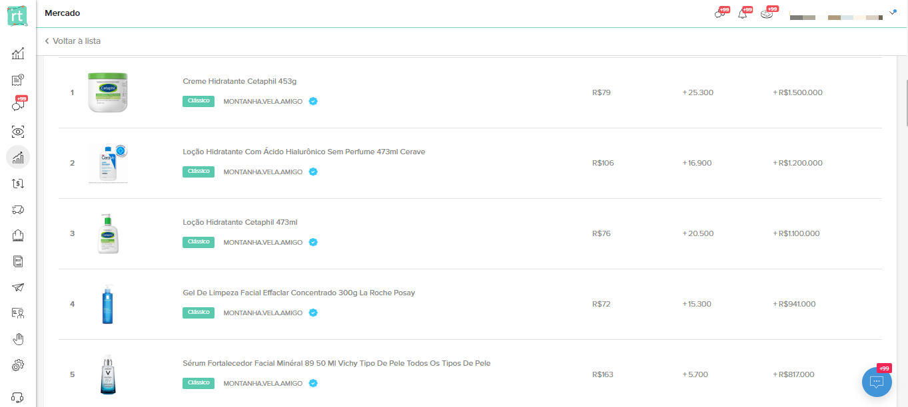Open Gel De Limpeza Facial Effaclar title

point(298,293)
